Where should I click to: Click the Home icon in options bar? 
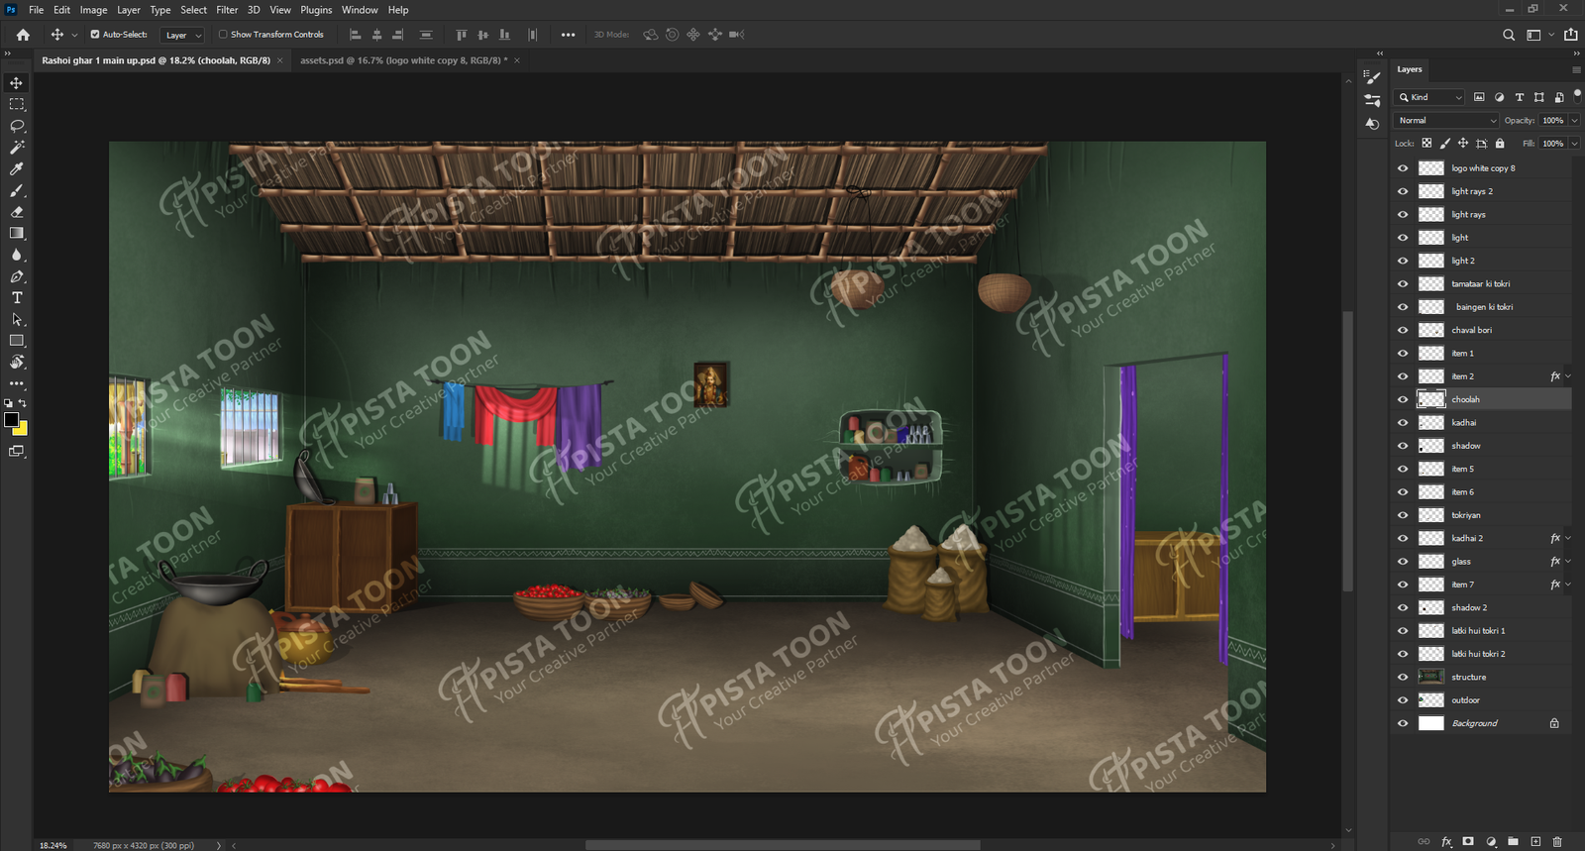[x=23, y=35]
